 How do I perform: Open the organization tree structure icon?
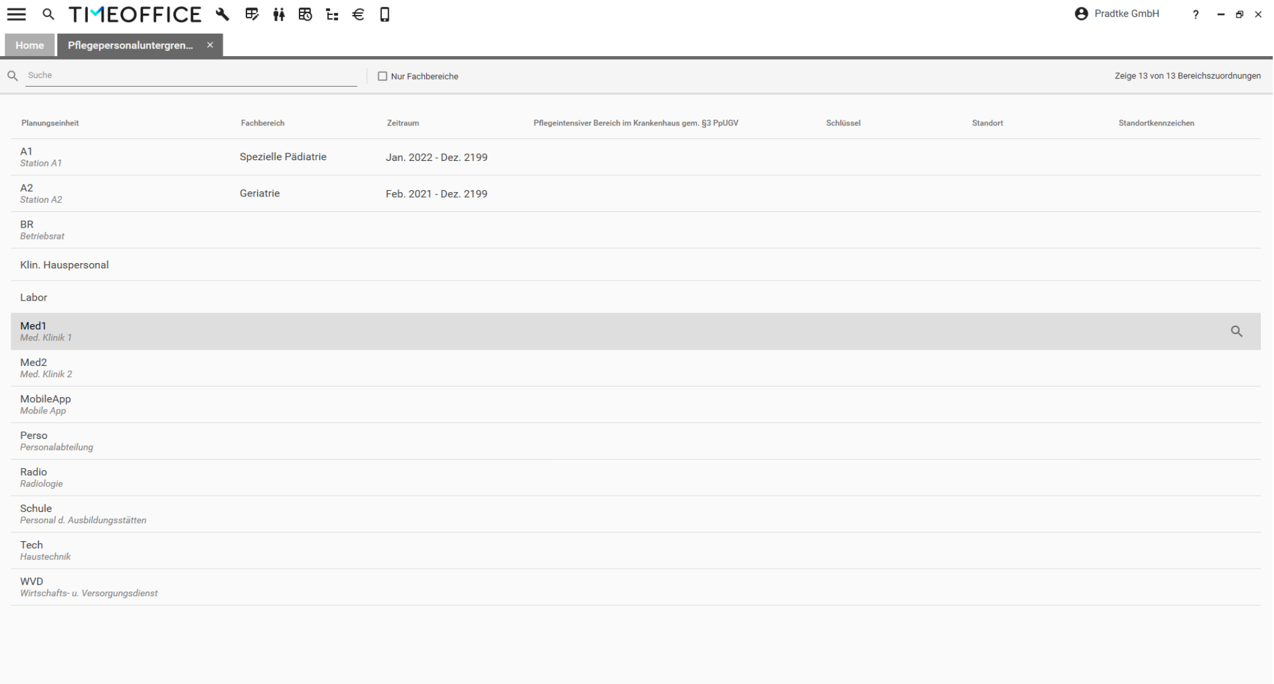[x=332, y=14]
